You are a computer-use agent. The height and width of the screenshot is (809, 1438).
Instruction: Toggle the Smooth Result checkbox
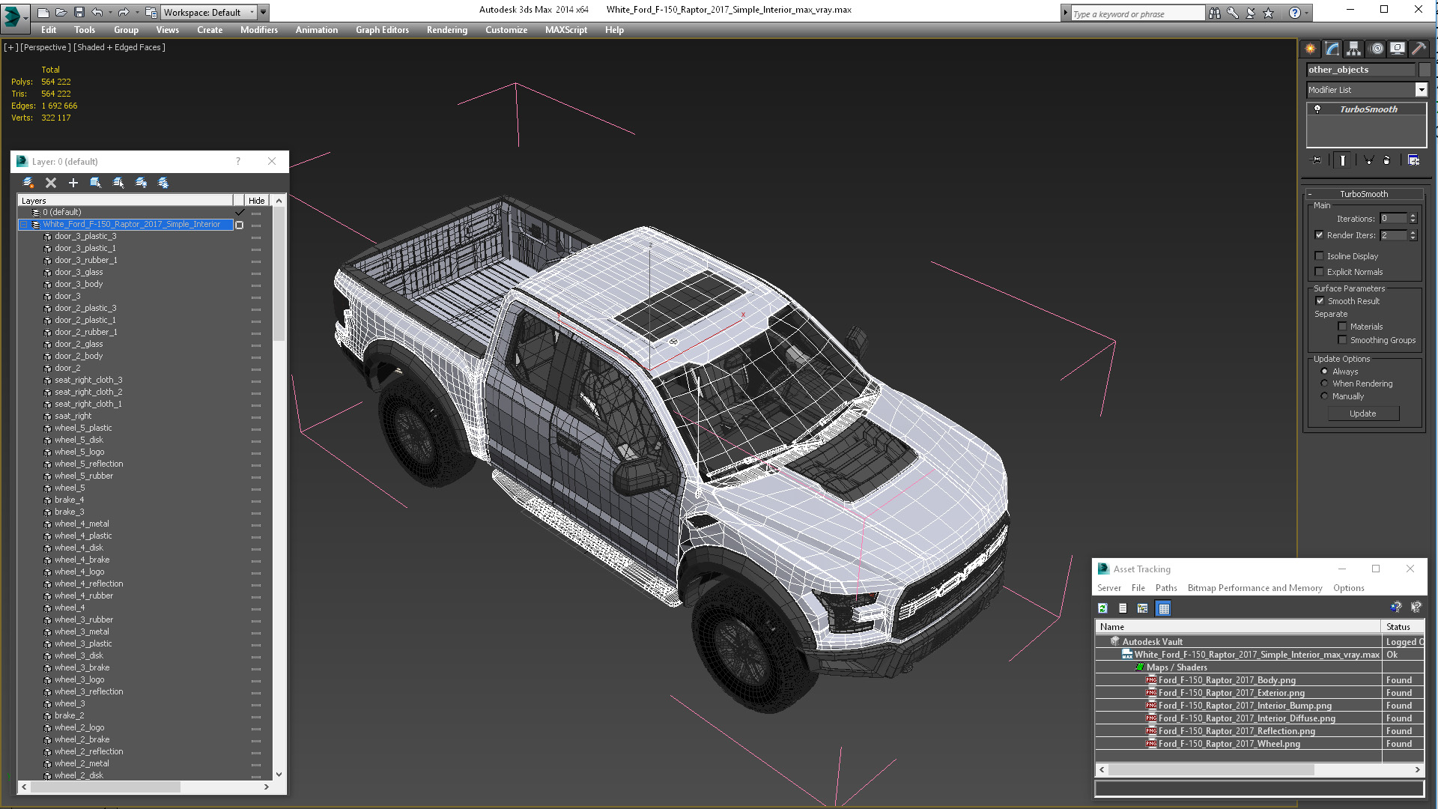[x=1320, y=301]
